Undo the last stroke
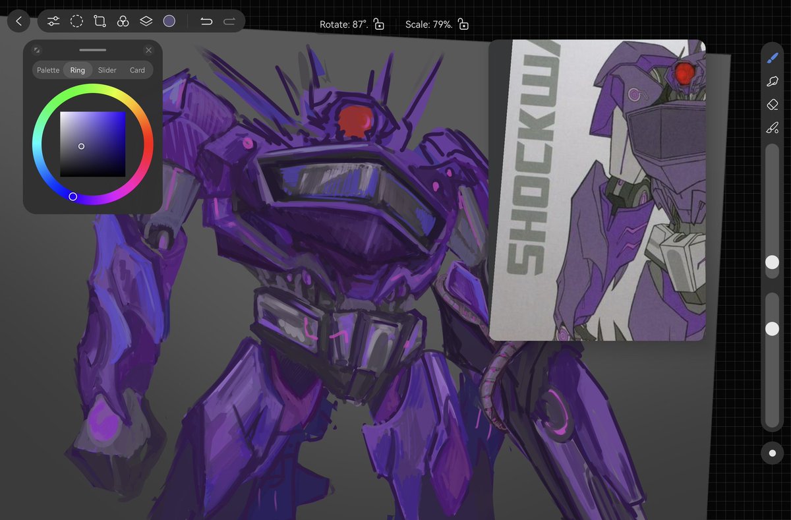The width and height of the screenshot is (791, 520). tap(206, 21)
